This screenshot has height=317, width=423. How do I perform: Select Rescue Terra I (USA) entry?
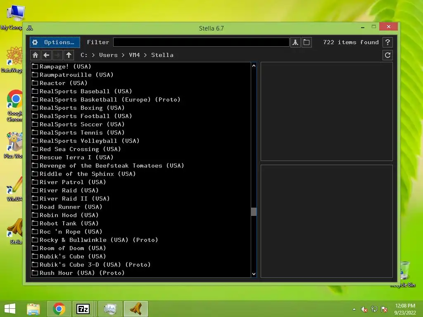pyautogui.click(x=141, y=157)
